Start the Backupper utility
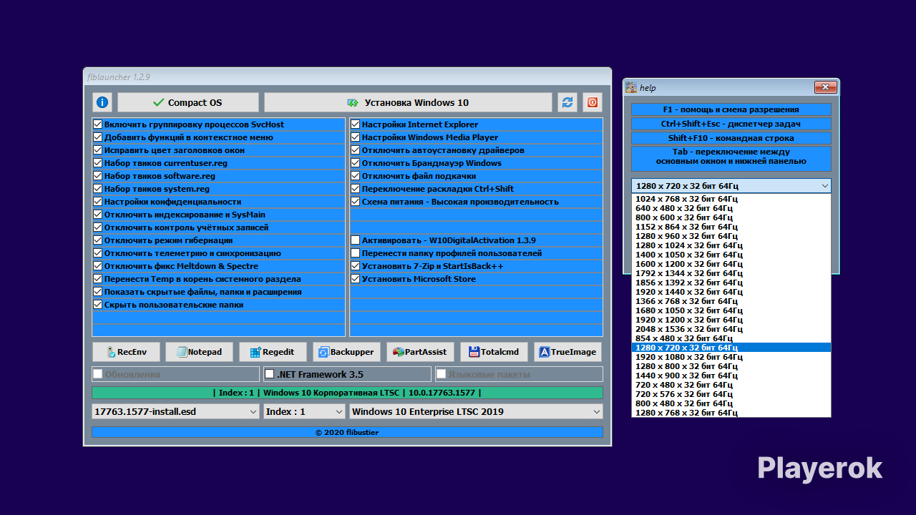916x515 pixels. pyautogui.click(x=346, y=352)
